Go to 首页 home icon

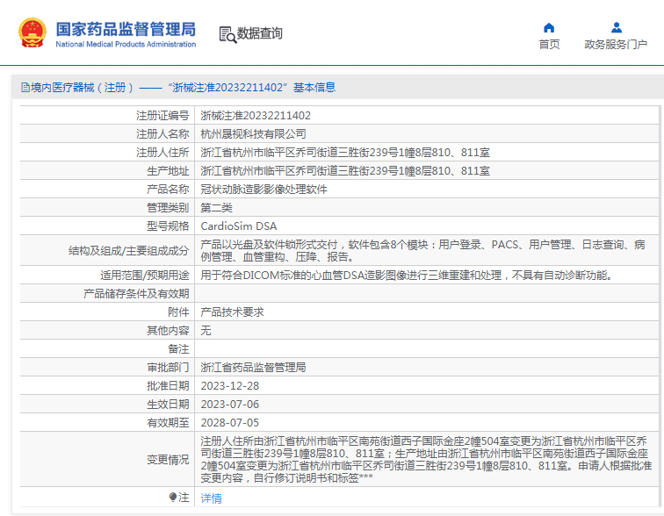[x=549, y=28]
